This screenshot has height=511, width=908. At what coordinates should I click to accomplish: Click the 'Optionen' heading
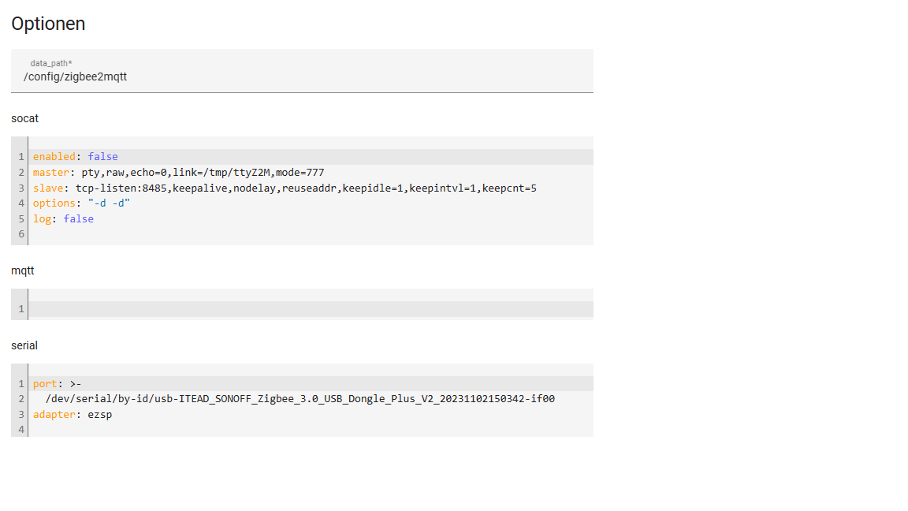[48, 24]
